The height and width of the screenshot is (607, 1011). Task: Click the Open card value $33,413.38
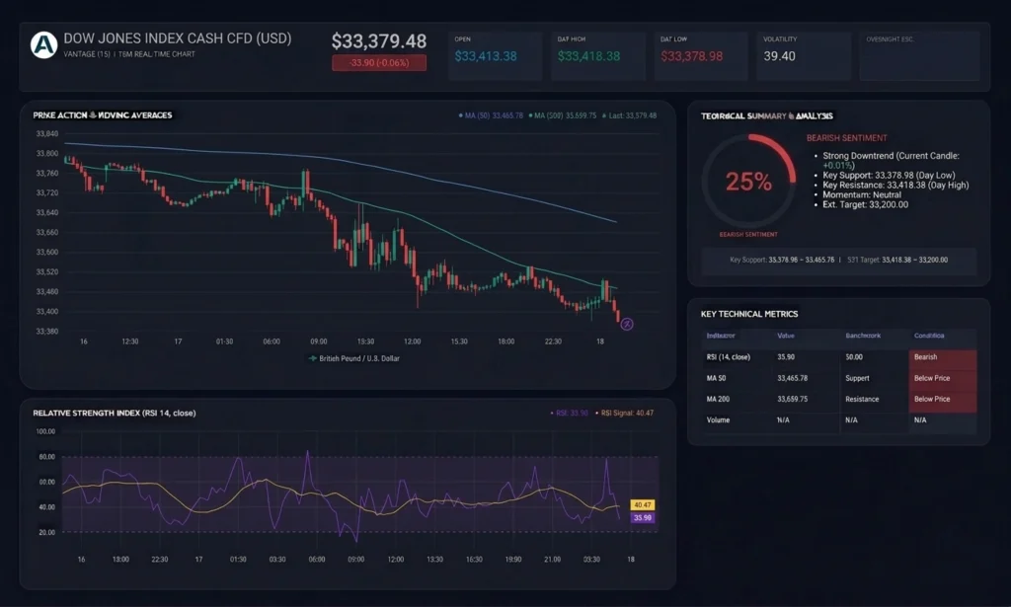486,56
